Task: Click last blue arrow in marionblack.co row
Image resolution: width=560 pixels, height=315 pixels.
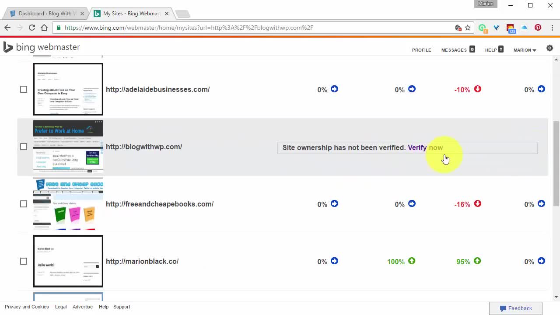Action: coord(541,261)
